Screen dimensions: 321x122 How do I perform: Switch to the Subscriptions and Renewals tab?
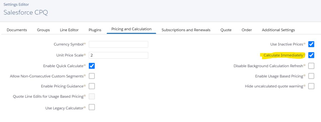click(x=186, y=30)
